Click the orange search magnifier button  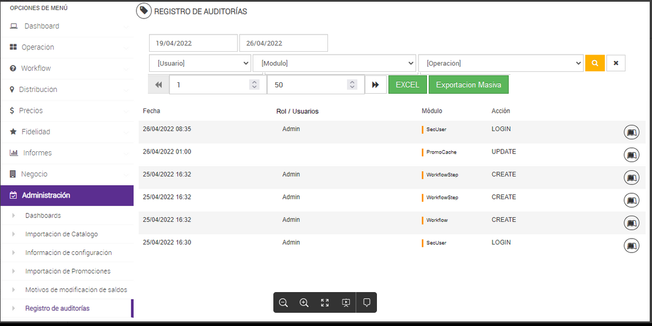click(595, 63)
